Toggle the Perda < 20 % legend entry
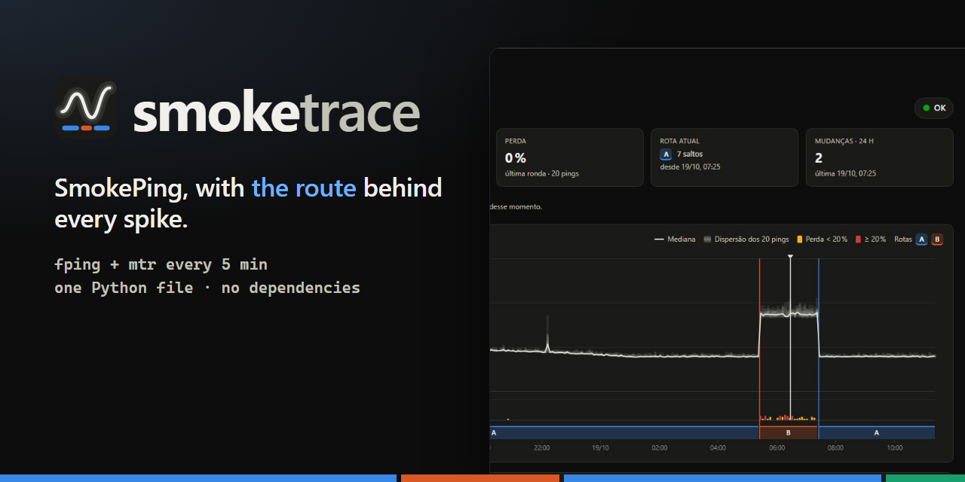The image size is (965, 482). pos(822,239)
